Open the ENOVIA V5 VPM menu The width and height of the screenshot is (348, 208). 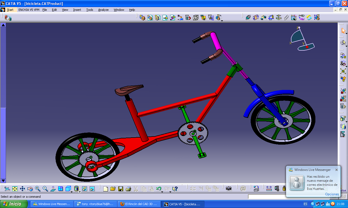click(29, 10)
